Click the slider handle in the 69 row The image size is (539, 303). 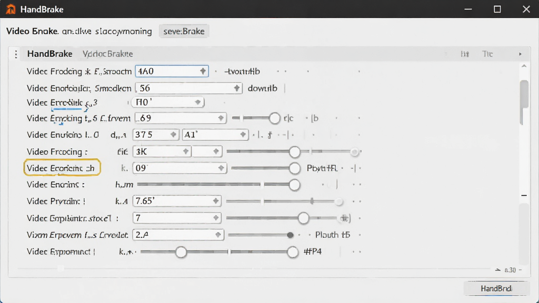click(x=274, y=118)
